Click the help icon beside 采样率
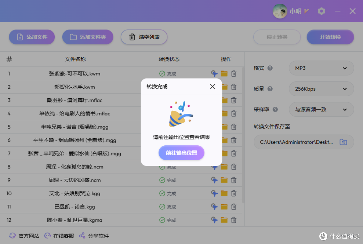The height and width of the screenshot is (244, 363). (275, 109)
